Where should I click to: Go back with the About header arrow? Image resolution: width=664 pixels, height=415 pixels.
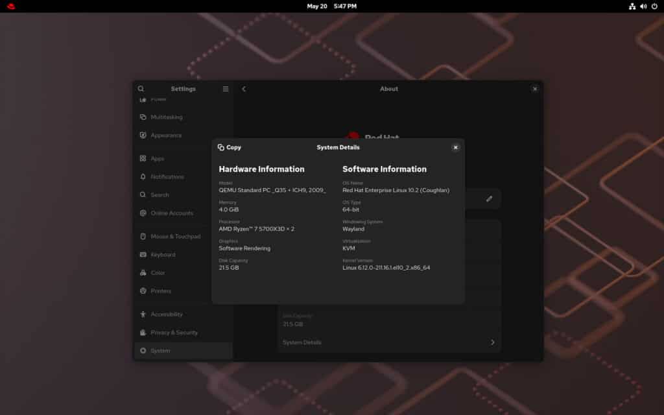244,89
